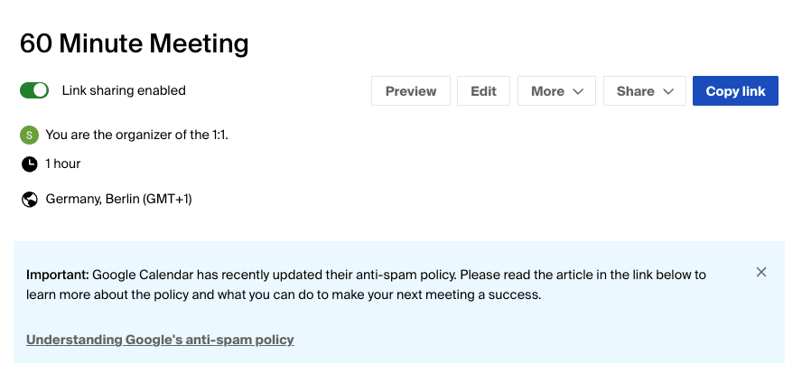802x374 pixels.
Task: Click the 'Germany, Berlin (GMT+1)' time zone
Action: 118,199
